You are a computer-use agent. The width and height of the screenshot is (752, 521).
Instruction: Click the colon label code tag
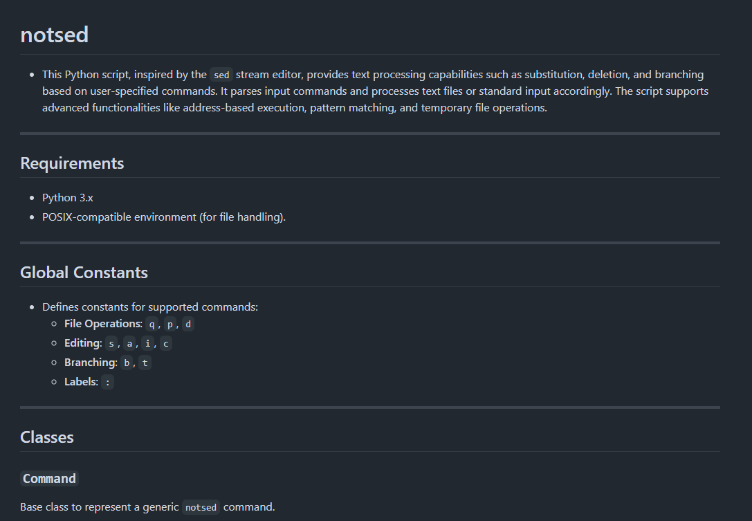107,382
